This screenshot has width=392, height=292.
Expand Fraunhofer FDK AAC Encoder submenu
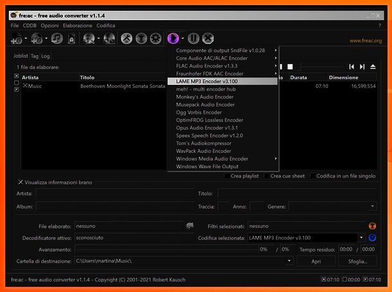pyautogui.click(x=223, y=74)
